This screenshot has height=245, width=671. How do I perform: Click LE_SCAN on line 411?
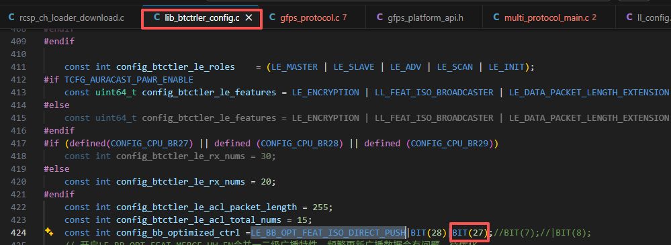455,67
